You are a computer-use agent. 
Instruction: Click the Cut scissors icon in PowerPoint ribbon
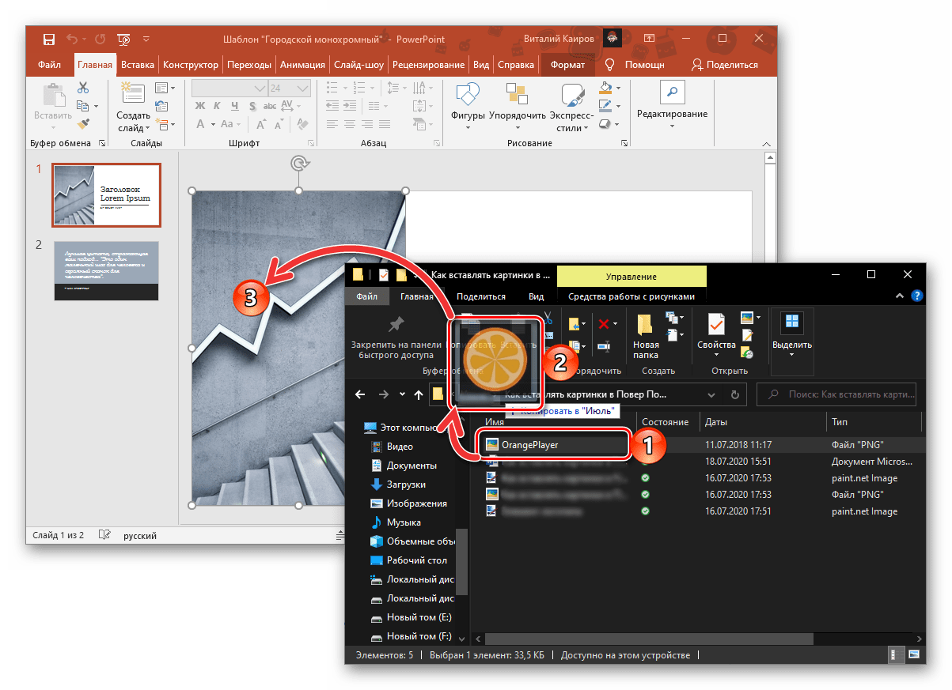tap(83, 88)
